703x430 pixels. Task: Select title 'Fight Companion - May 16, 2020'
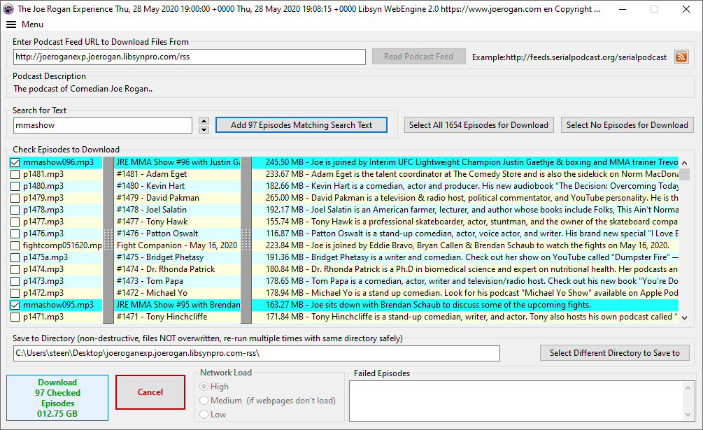177,245
